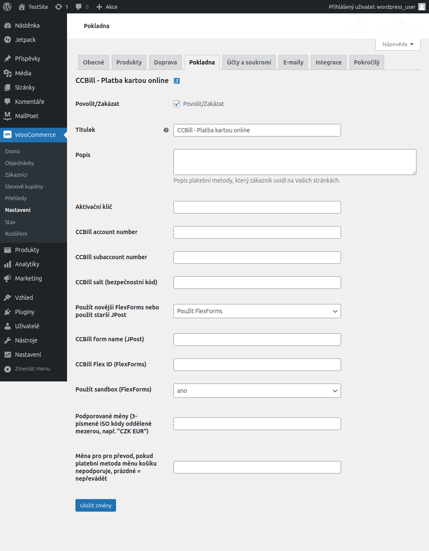Click the Komentáře bubble icon in sidebar
The image size is (429, 551).
click(8, 102)
